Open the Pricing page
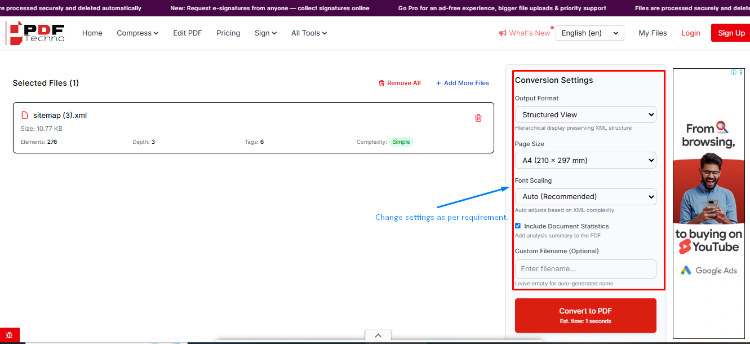Screen dimensions: 750x344 [228, 33]
